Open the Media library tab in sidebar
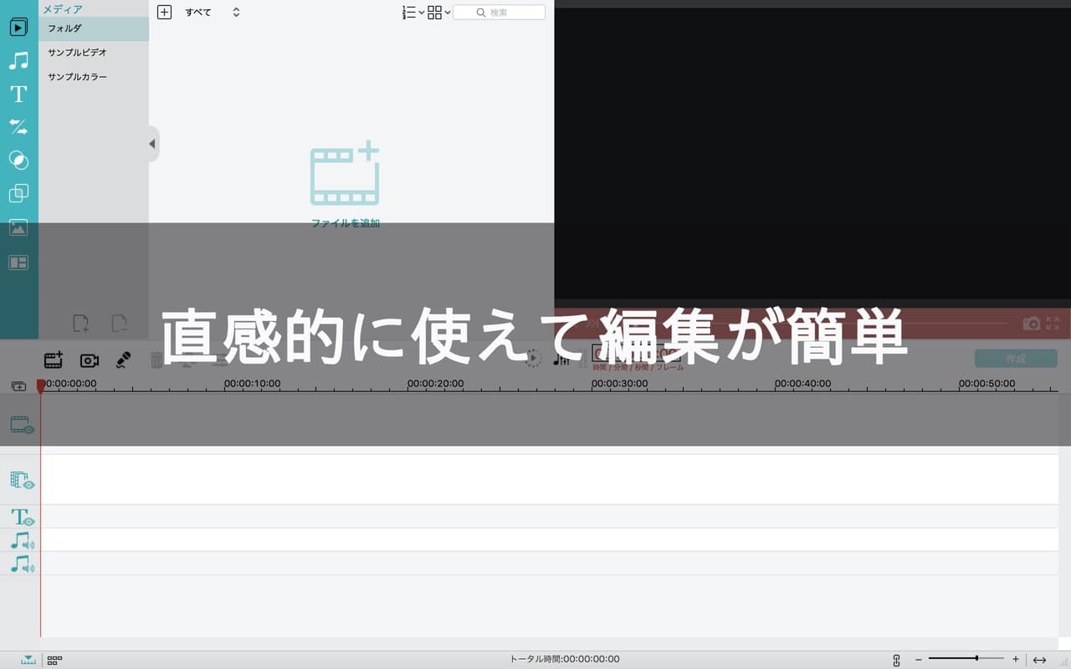This screenshot has height=669, width=1071. coord(18,27)
